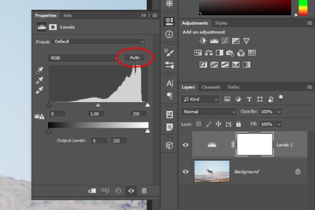
Task: Reset adjustment to defaults
Action: tap(118, 191)
